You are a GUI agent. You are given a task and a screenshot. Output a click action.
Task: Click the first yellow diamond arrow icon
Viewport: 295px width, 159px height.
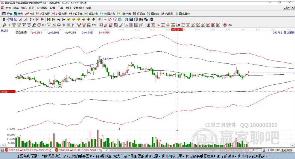69,20
